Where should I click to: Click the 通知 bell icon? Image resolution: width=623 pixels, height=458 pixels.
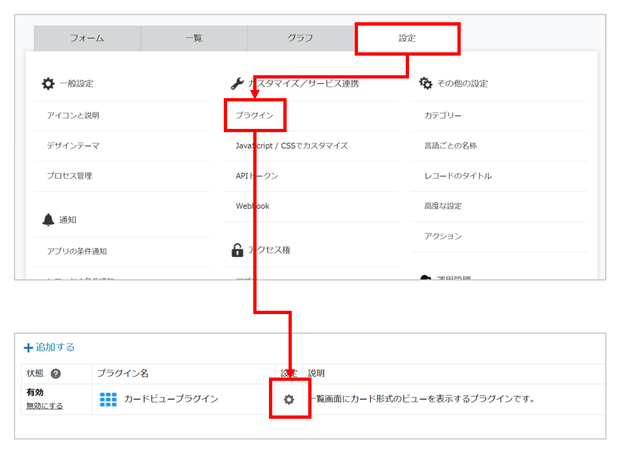pyautogui.click(x=48, y=220)
